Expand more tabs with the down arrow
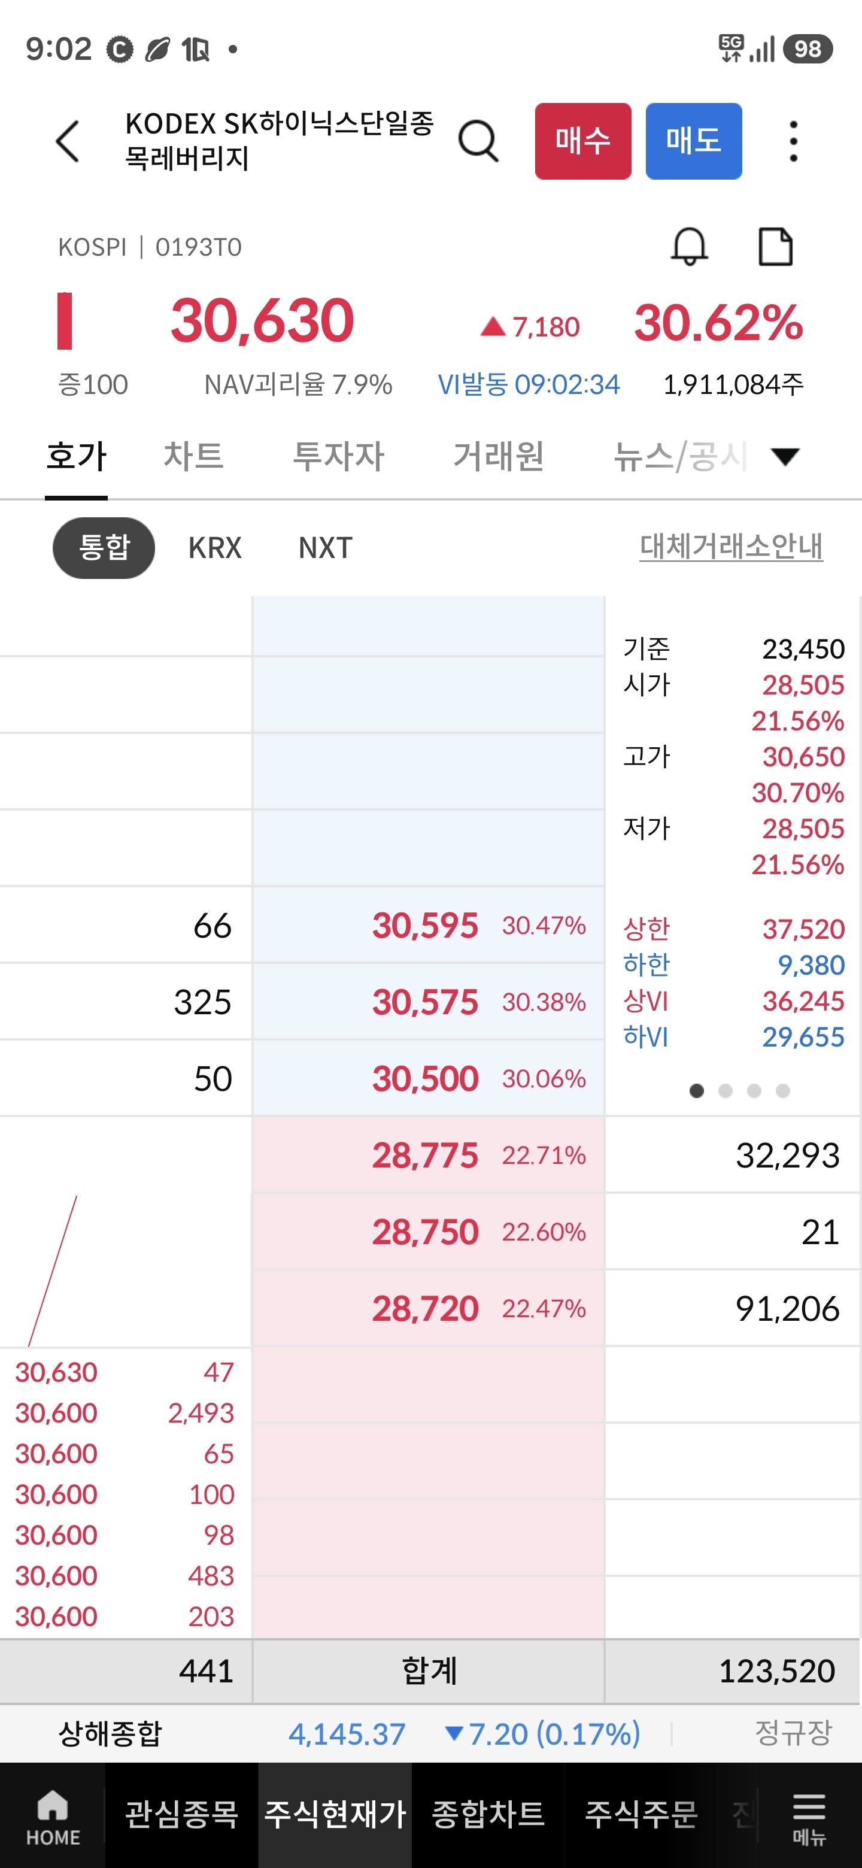Screen dimensions: 862x1868 [x=785, y=457]
